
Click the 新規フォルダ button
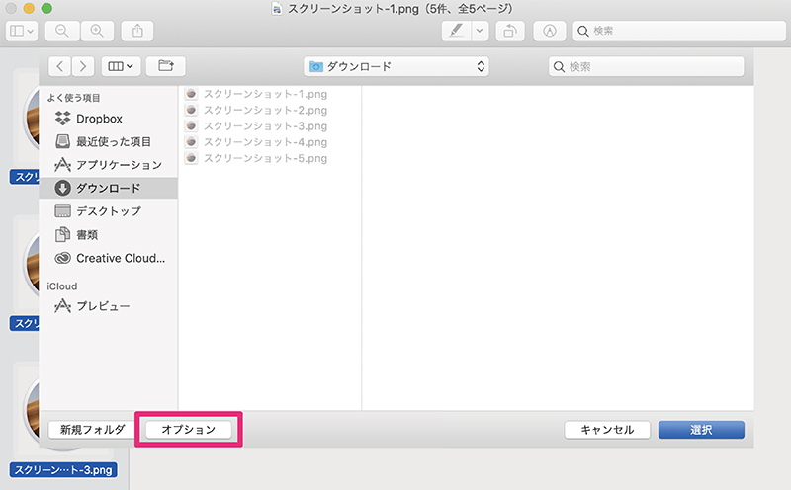click(92, 430)
